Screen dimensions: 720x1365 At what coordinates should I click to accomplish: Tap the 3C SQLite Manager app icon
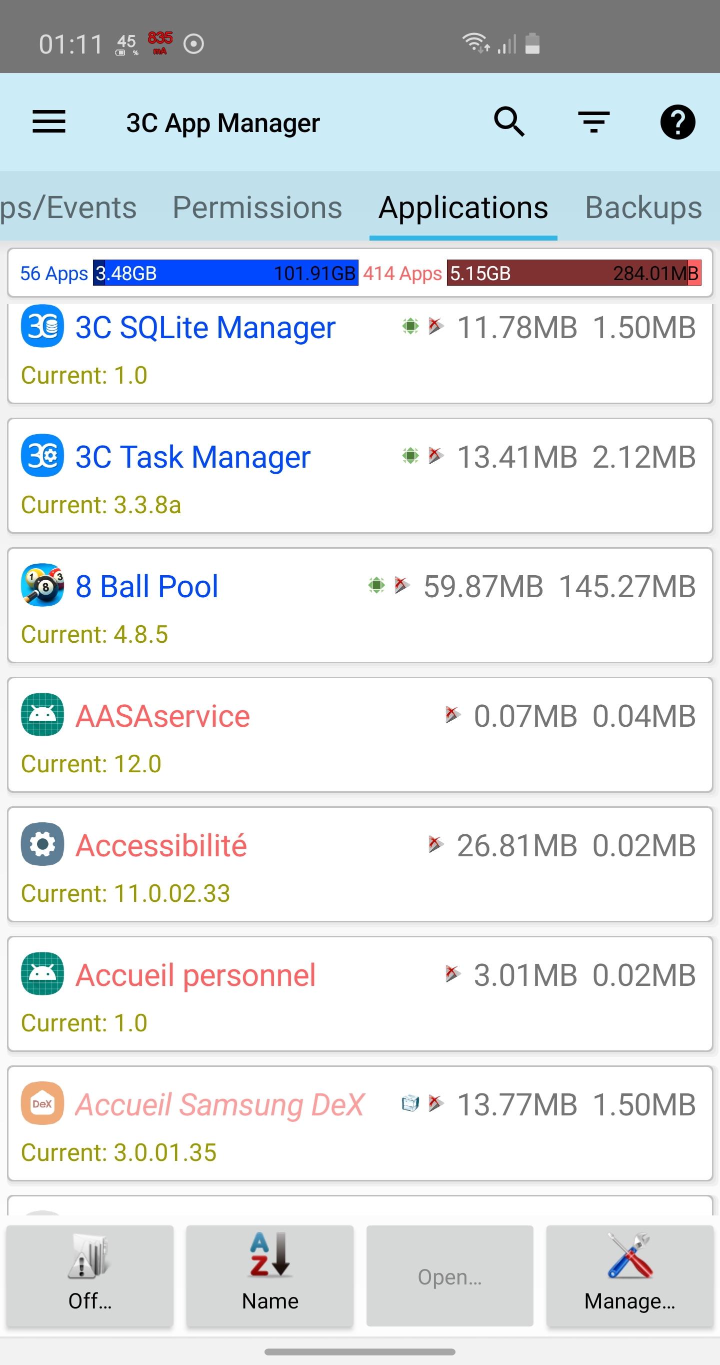[42, 326]
